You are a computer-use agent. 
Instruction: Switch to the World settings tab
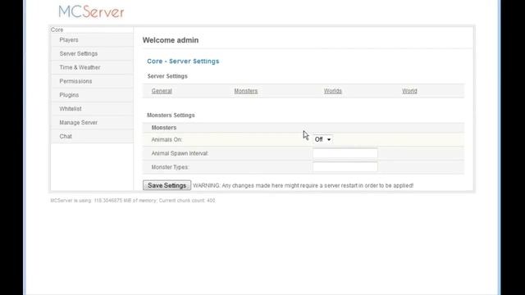(409, 91)
